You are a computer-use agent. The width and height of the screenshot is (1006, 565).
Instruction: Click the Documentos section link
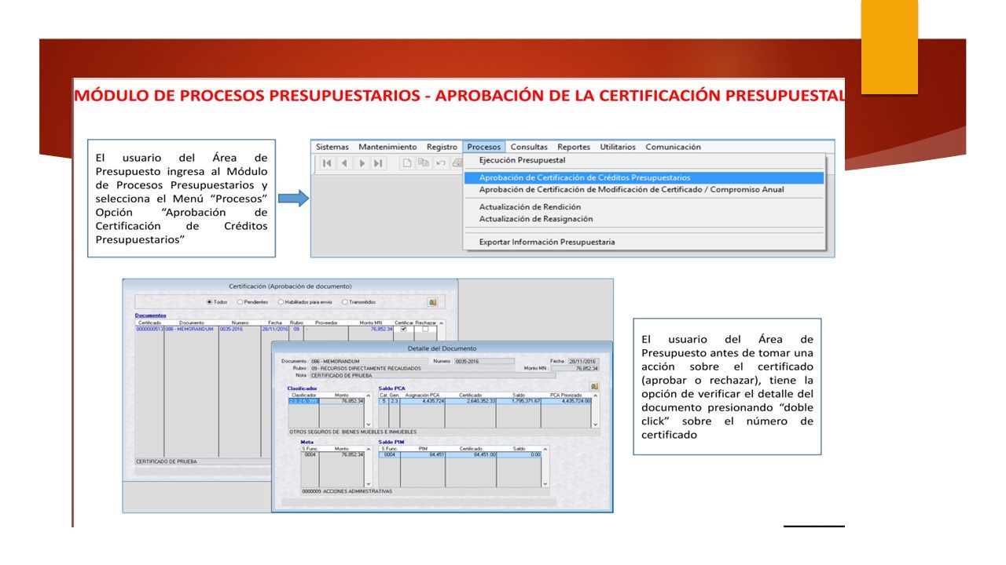coord(150,315)
